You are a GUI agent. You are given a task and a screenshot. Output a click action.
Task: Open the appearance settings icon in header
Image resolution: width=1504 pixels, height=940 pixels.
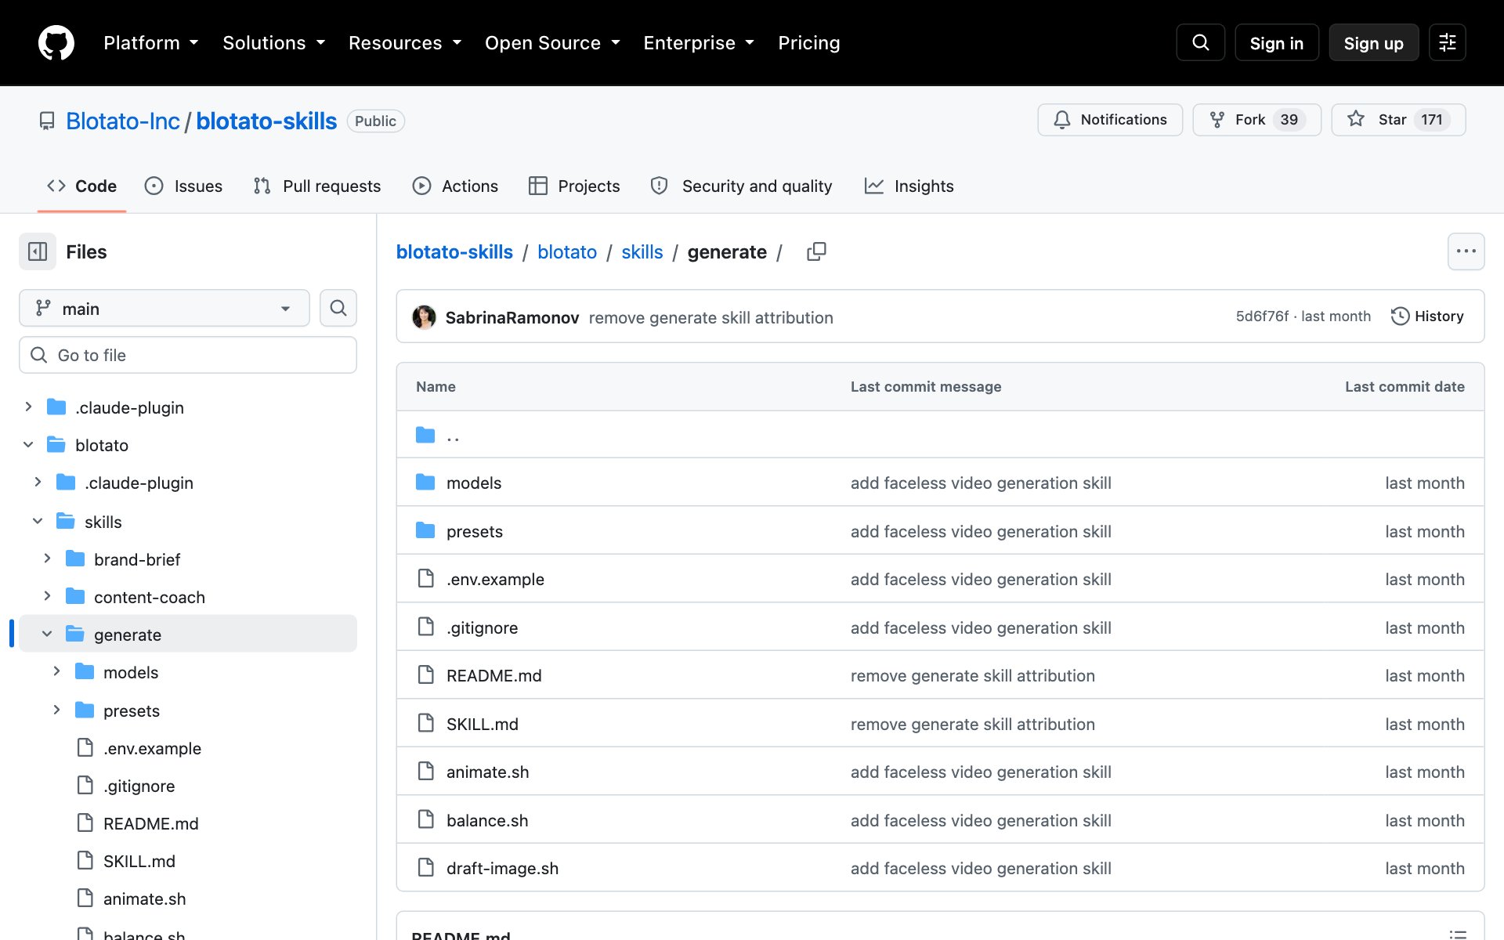[1447, 42]
